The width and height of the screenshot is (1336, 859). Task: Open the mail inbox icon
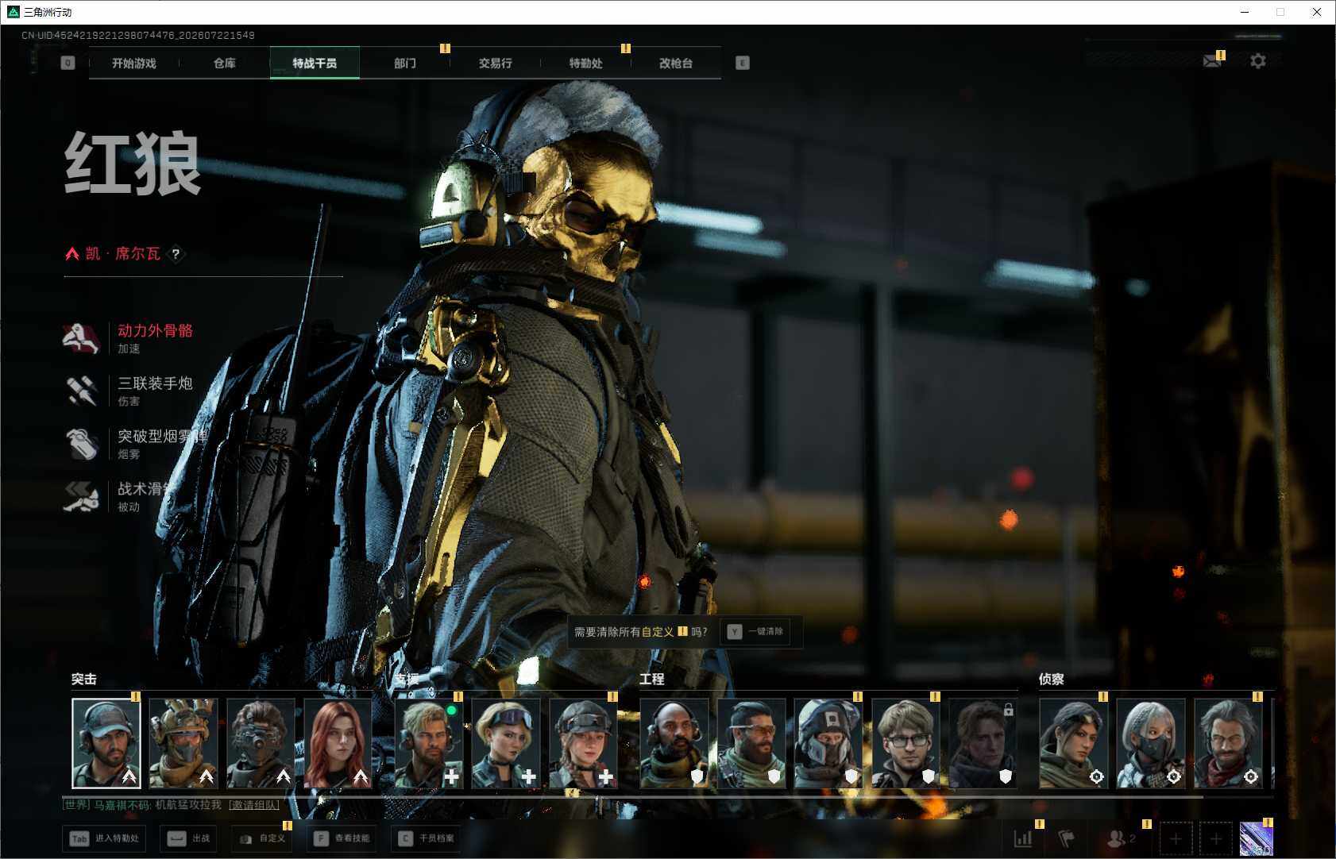coord(1211,61)
